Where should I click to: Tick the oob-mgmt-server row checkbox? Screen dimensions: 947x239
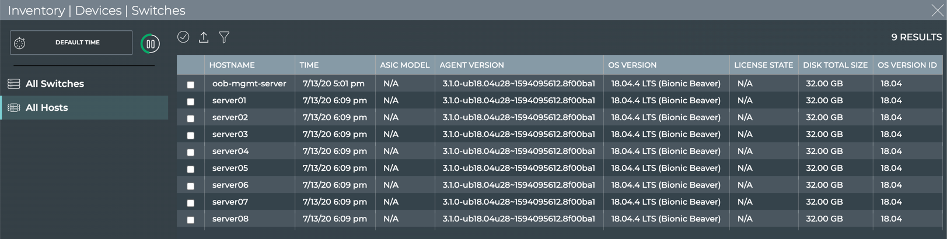pos(190,85)
